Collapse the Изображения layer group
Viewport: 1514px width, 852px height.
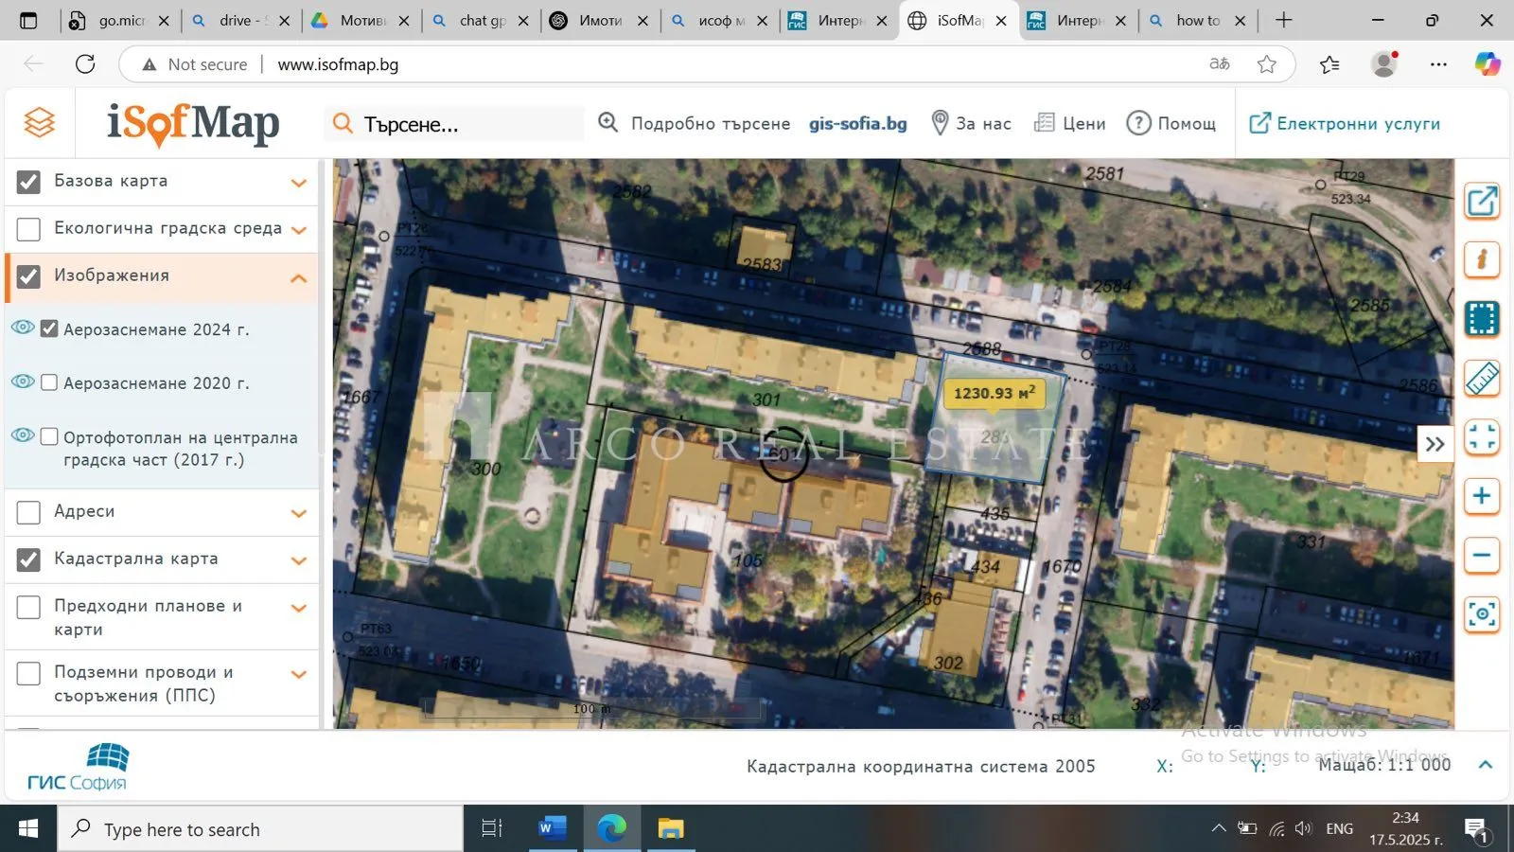tap(299, 277)
